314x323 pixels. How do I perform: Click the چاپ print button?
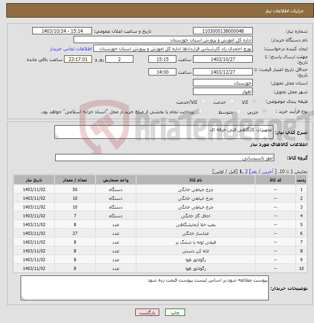coord(175,312)
